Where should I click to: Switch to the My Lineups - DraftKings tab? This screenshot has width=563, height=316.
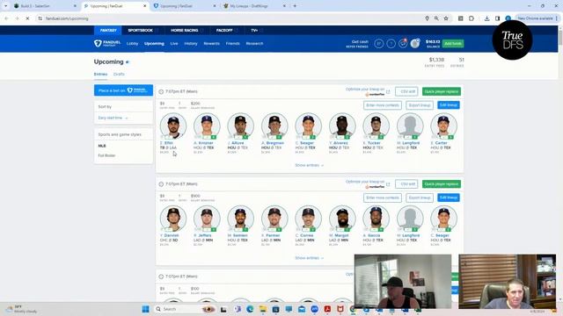coord(254,6)
